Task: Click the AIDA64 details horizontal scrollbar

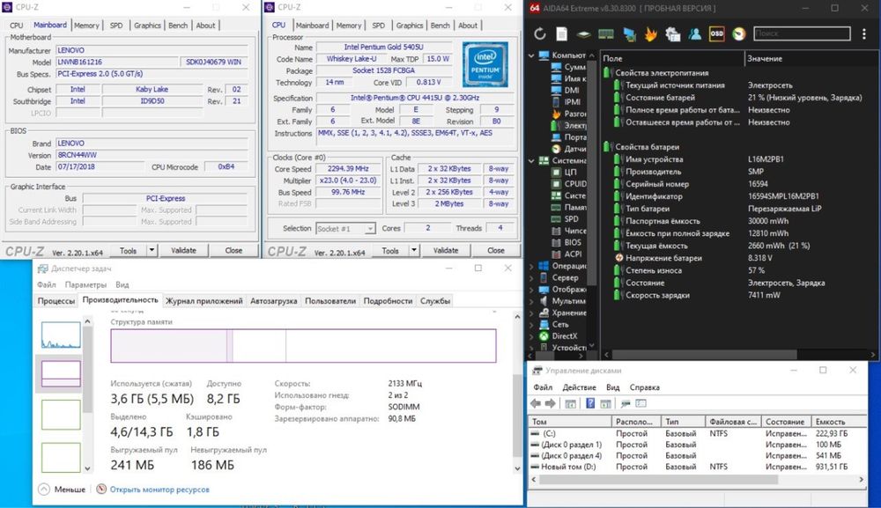Action: 705,355
